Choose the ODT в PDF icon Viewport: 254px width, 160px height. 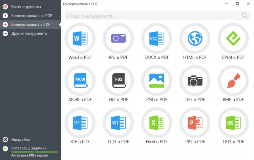[x=118, y=123]
